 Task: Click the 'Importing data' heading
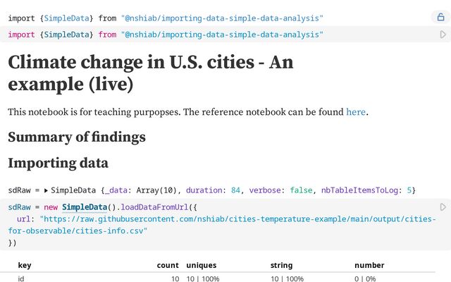point(58,163)
